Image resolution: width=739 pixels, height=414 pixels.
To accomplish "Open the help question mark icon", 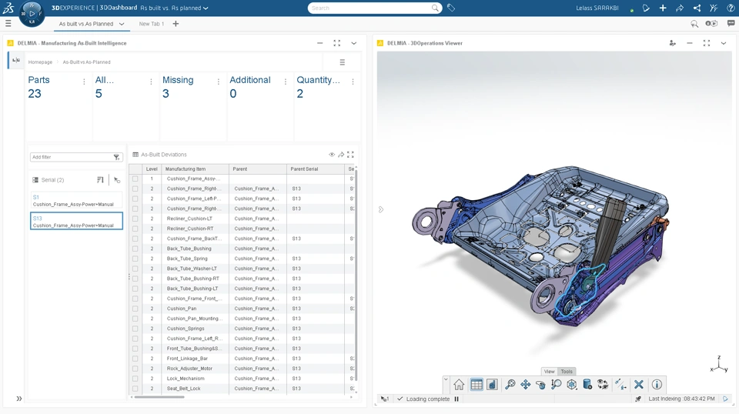I will 731,8.
